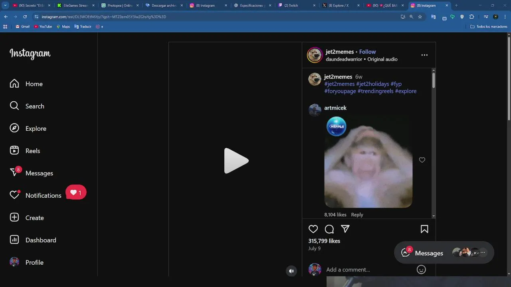Viewport: 511px width, 287px height.
Task: Click Create in the sidebar
Action: [27, 218]
